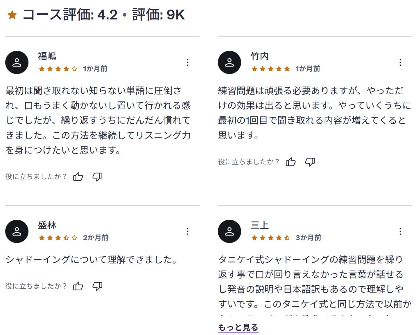Click 福嶋's four-star rating stars

(x=58, y=69)
